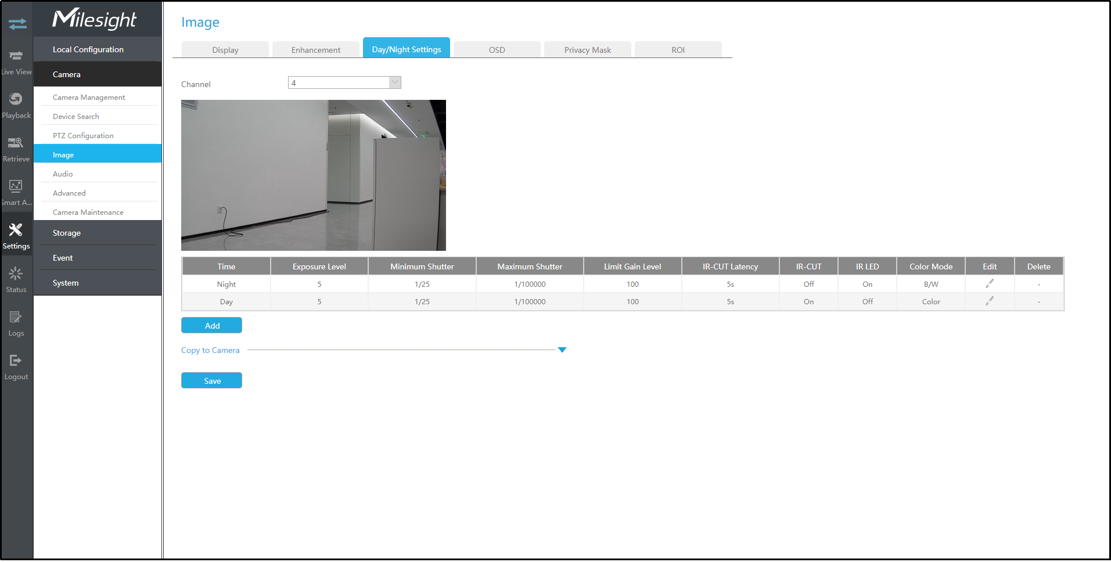Click the Add button
Image resolution: width=1111 pixels, height=562 pixels.
pyautogui.click(x=212, y=326)
